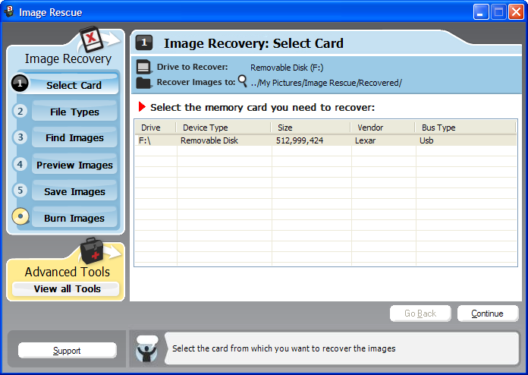Open the Burn Images step
Viewport: 528px width, 375px height.
click(x=74, y=218)
